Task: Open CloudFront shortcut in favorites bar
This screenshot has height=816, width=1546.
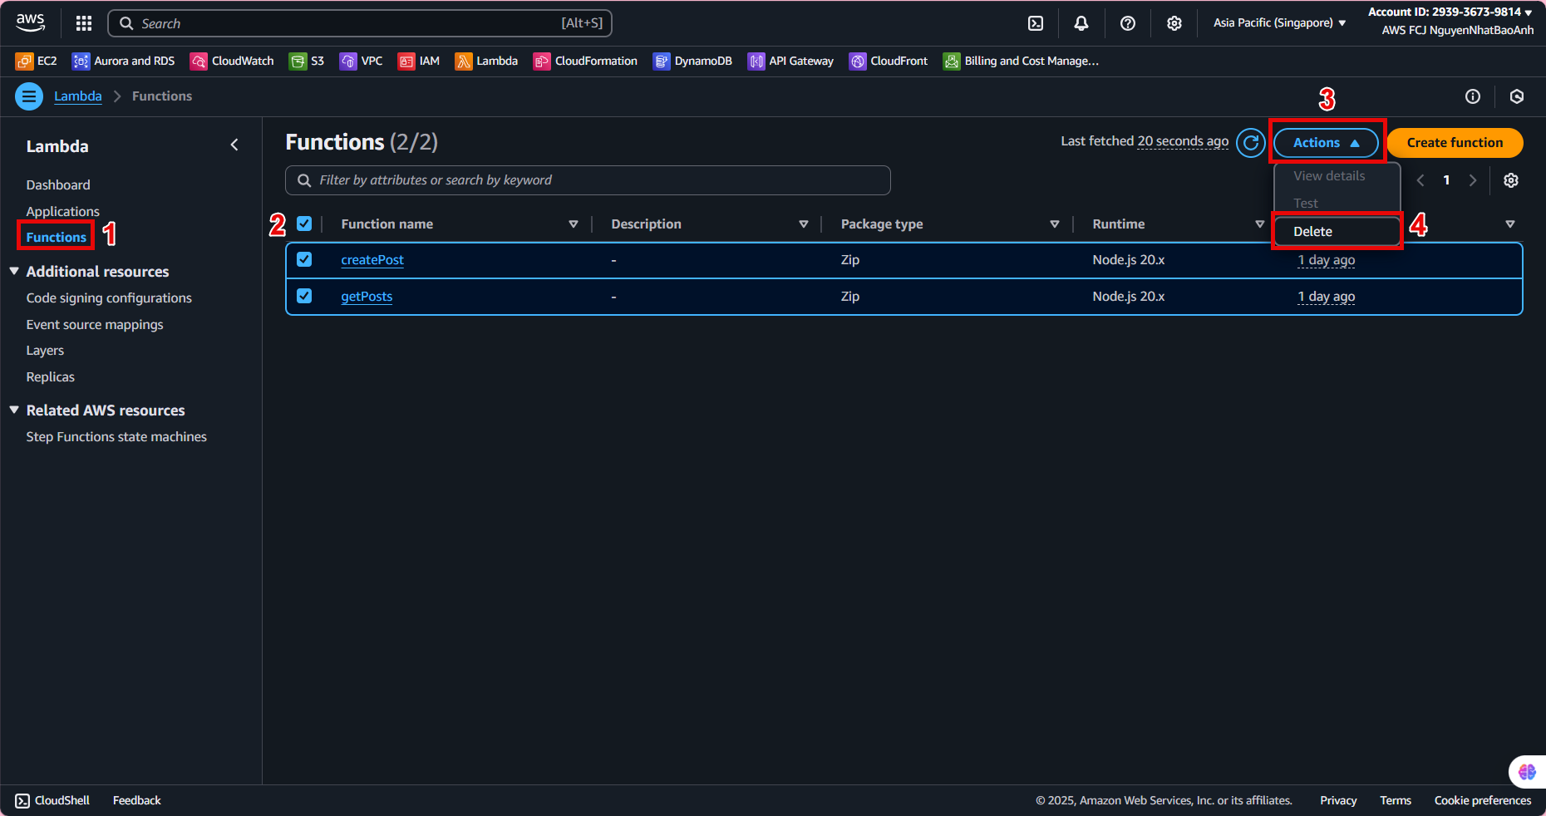Action: pyautogui.click(x=888, y=61)
